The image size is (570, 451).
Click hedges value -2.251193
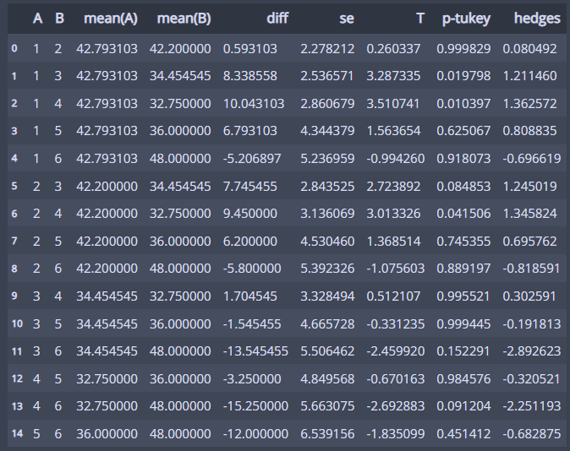(x=531, y=406)
